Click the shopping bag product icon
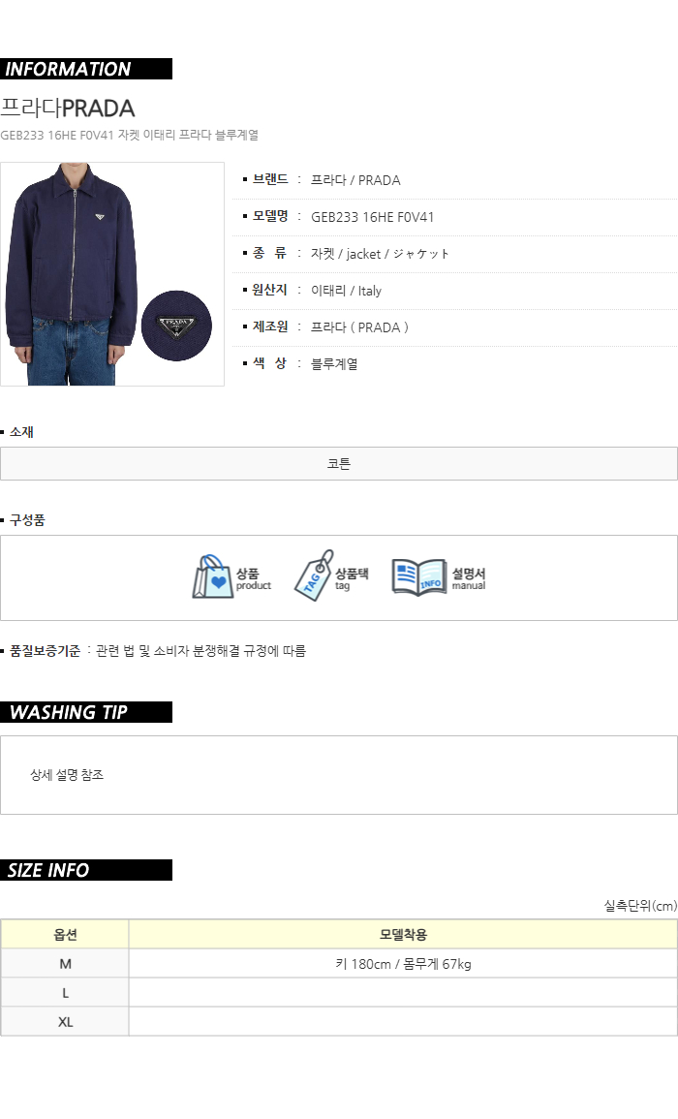Image resolution: width=678 pixels, height=1119 pixels. (213, 576)
